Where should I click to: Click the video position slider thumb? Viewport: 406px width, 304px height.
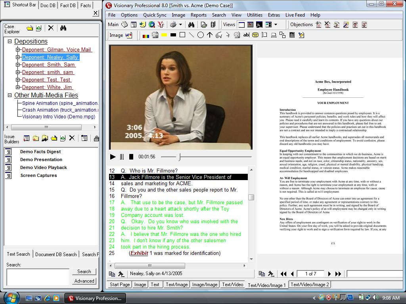[179, 157]
